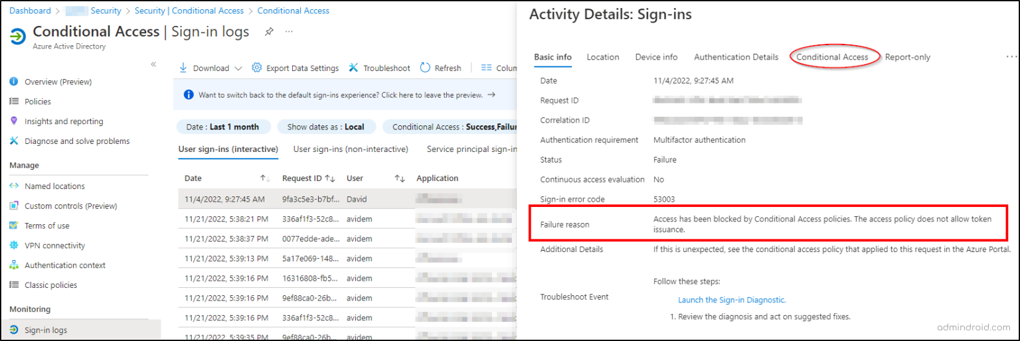Click the Custom controls icon
Image resolution: width=1020 pixels, height=341 pixels.
point(14,206)
